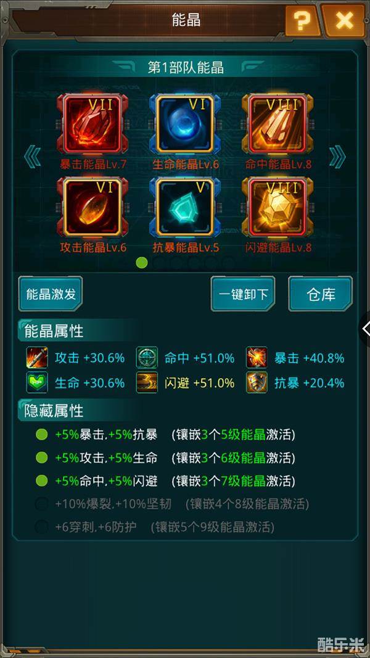The width and height of the screenshot is (370, 658).
Task: Go to next squad with right chevrons
Action: click(x=337, y=157)
